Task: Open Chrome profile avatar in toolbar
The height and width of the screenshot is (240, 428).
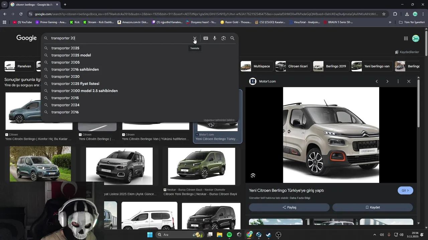Action: click(415, 14)
